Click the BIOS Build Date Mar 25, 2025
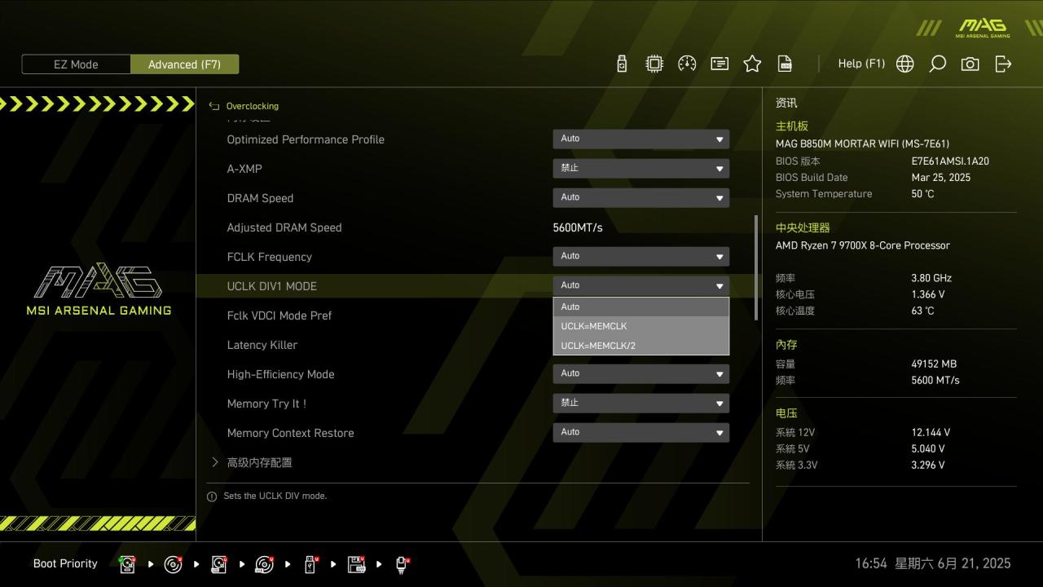Viewport: 1043px width, 587px height. 940,178
